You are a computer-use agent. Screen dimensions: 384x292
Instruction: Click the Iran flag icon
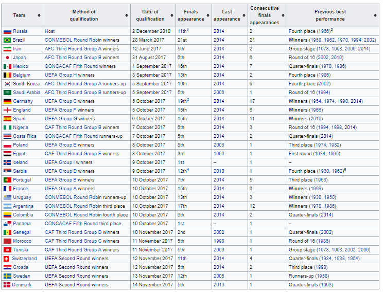[7, 49]
